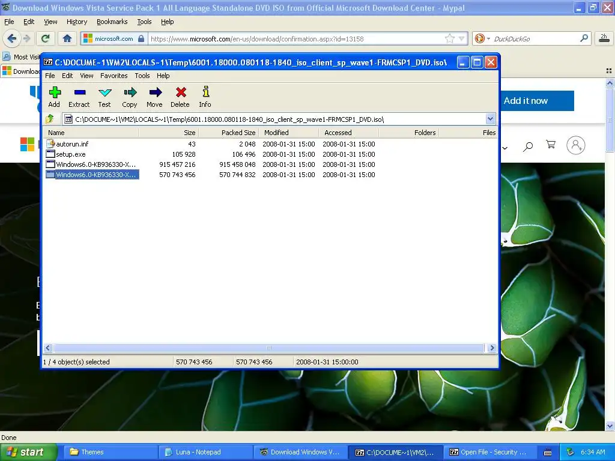
Task: Click the 7-Zip path input field
Action: (x=274, y=119)
